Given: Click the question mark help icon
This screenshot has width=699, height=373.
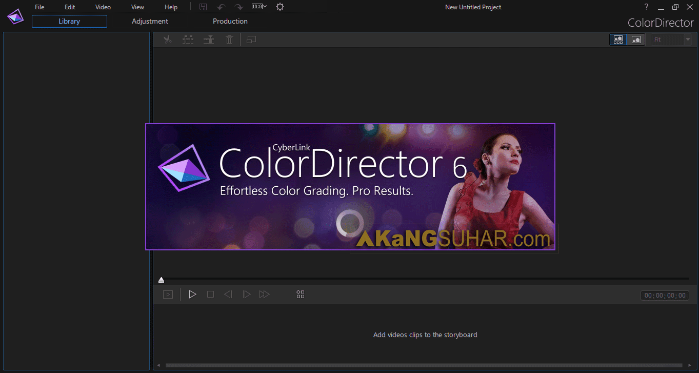Looking at the screenshot, I should (646, 7).
